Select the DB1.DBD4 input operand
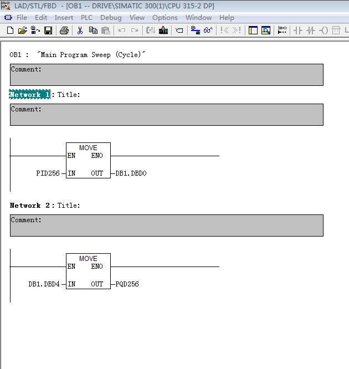 pos(44,284)
